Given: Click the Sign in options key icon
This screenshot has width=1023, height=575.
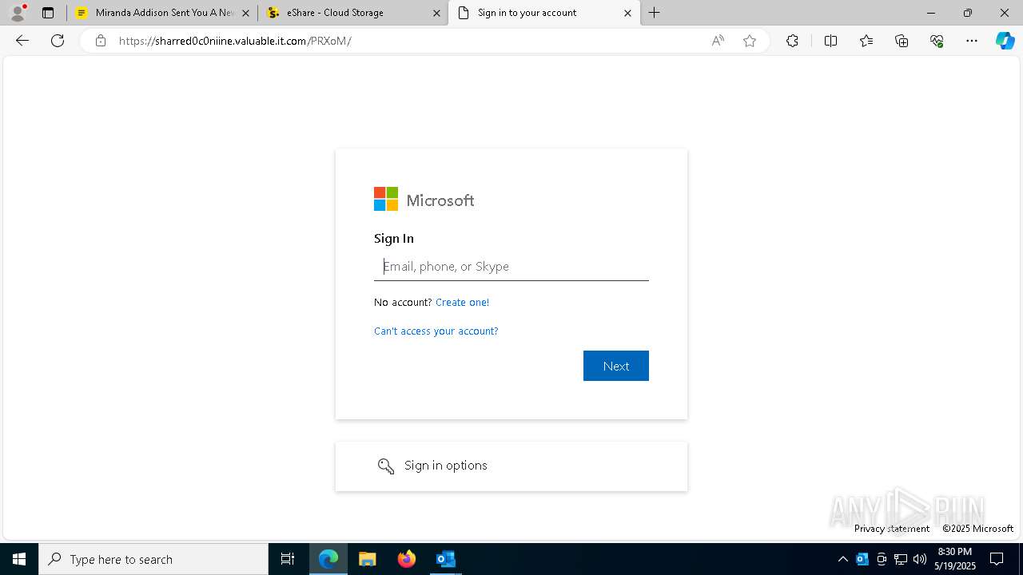Looking at the screenshot, I should 386,466.
